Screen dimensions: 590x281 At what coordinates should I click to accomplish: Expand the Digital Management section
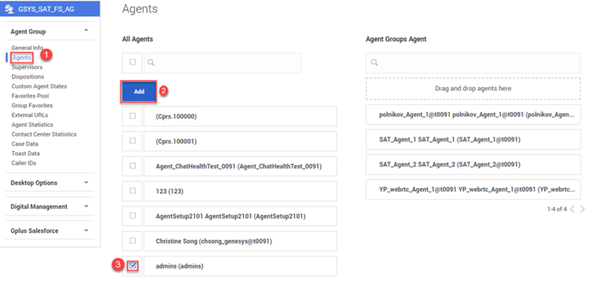coord(86,207)
